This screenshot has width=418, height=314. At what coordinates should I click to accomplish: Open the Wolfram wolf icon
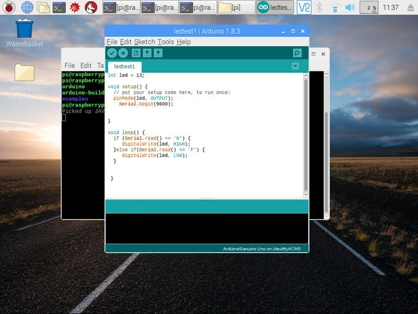[91, 7]
